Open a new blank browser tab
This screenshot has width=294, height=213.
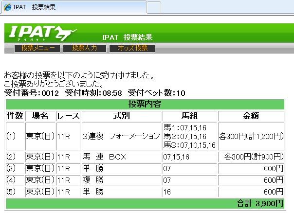click(154, 8)
